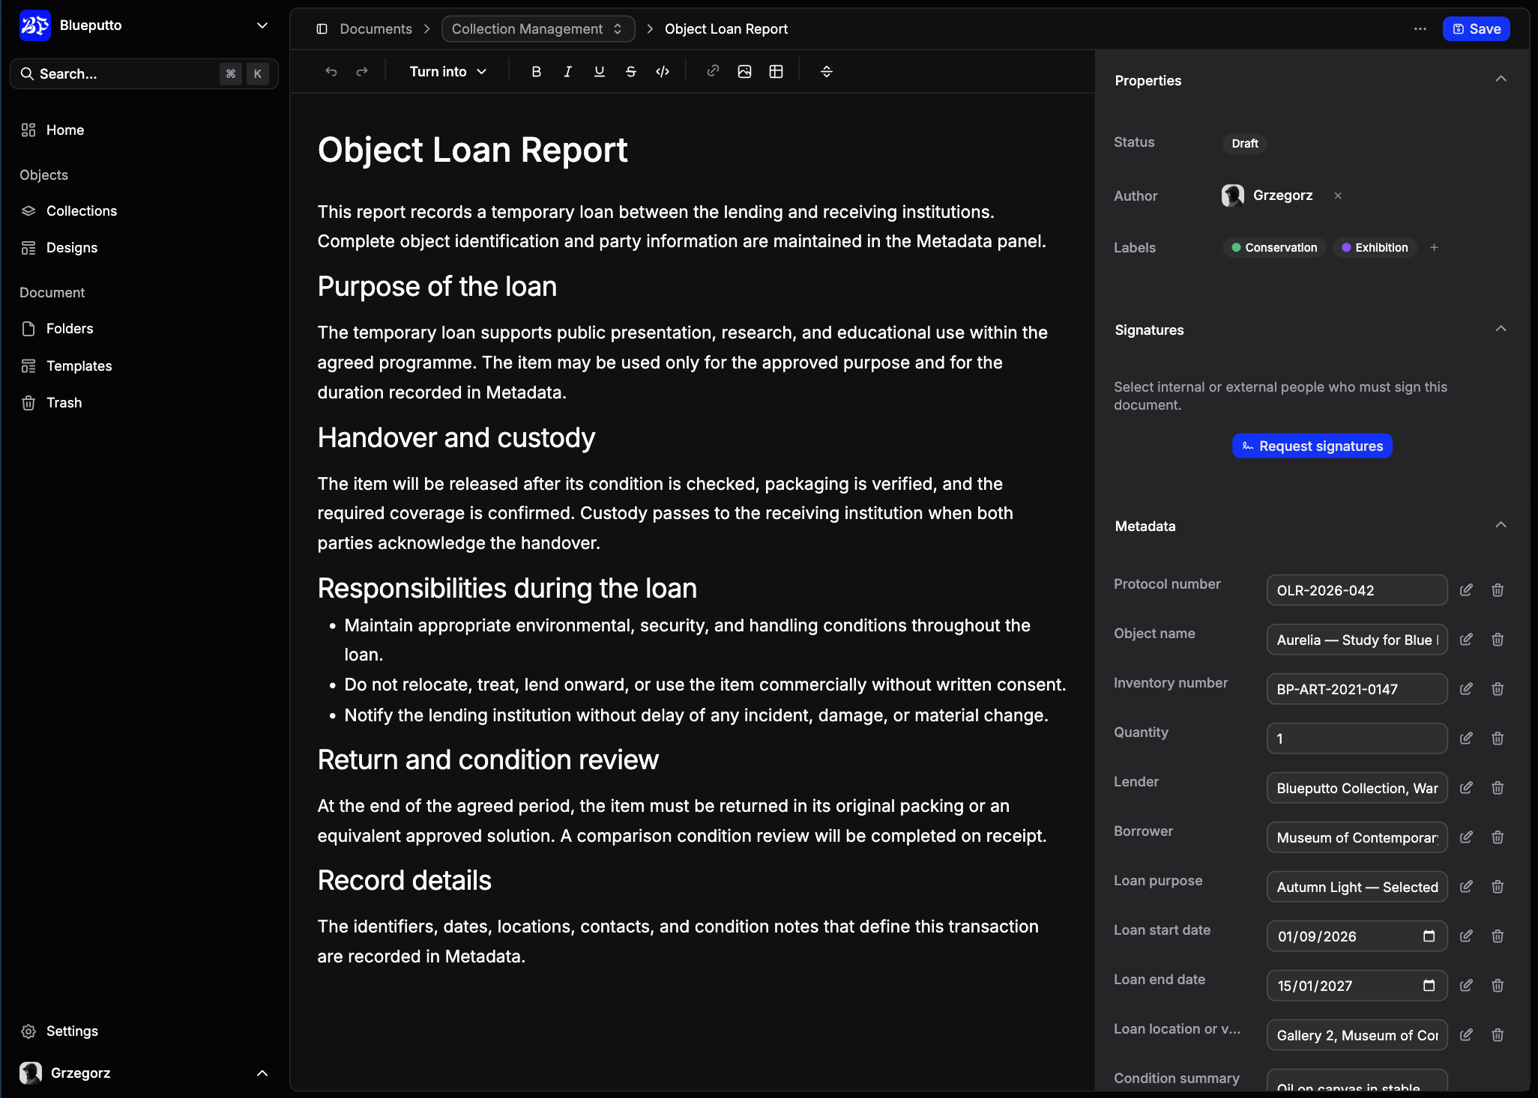
Task: Click the Lender input field
Action: tap(1357, 788)
